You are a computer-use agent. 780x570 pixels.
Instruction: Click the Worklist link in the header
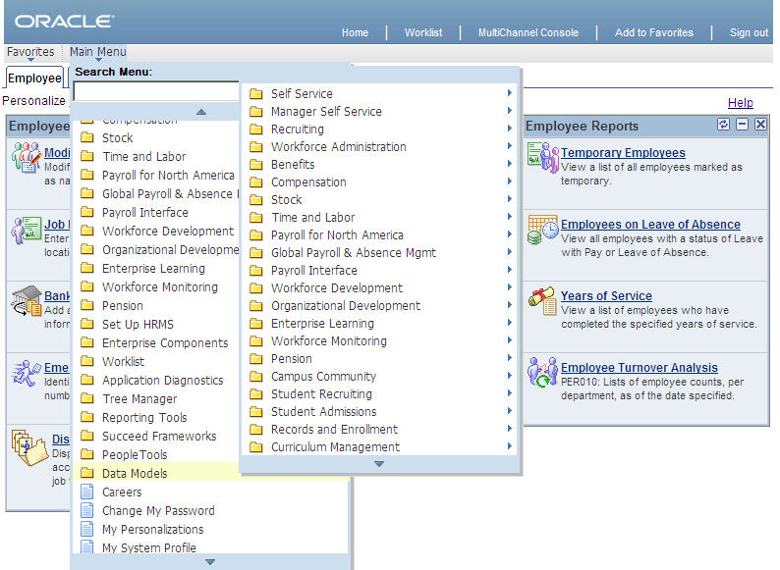423,32
